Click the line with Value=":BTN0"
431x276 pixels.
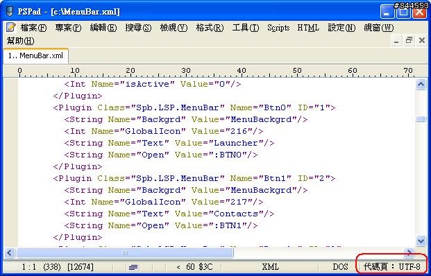point(161,155)
